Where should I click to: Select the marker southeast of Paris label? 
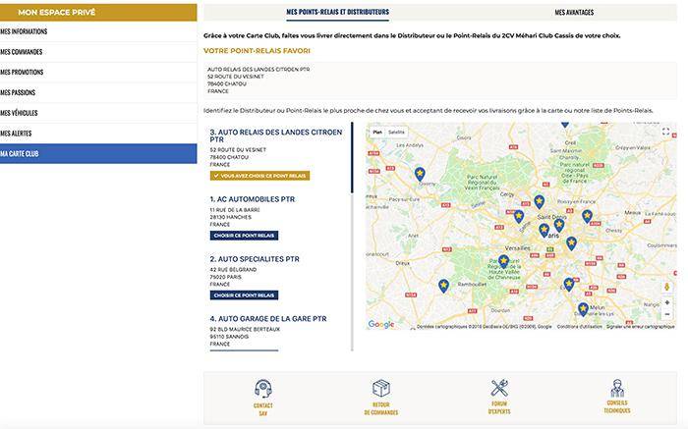571,243
